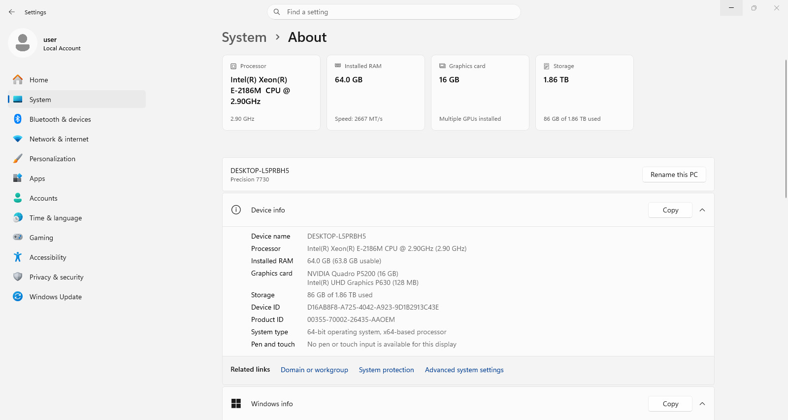The image size is (788, 420).
Task: Click the Bluetooth icon in sidebar
Action: [18, 119]
